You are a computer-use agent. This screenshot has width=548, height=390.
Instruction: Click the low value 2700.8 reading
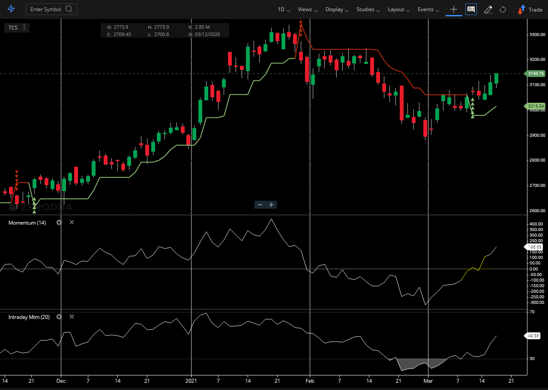click(162, 34)
